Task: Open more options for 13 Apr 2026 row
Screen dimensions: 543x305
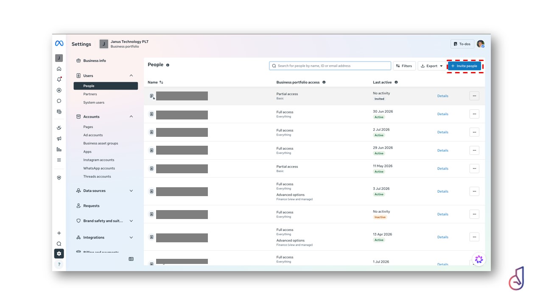Action: (x=474, y=237)
